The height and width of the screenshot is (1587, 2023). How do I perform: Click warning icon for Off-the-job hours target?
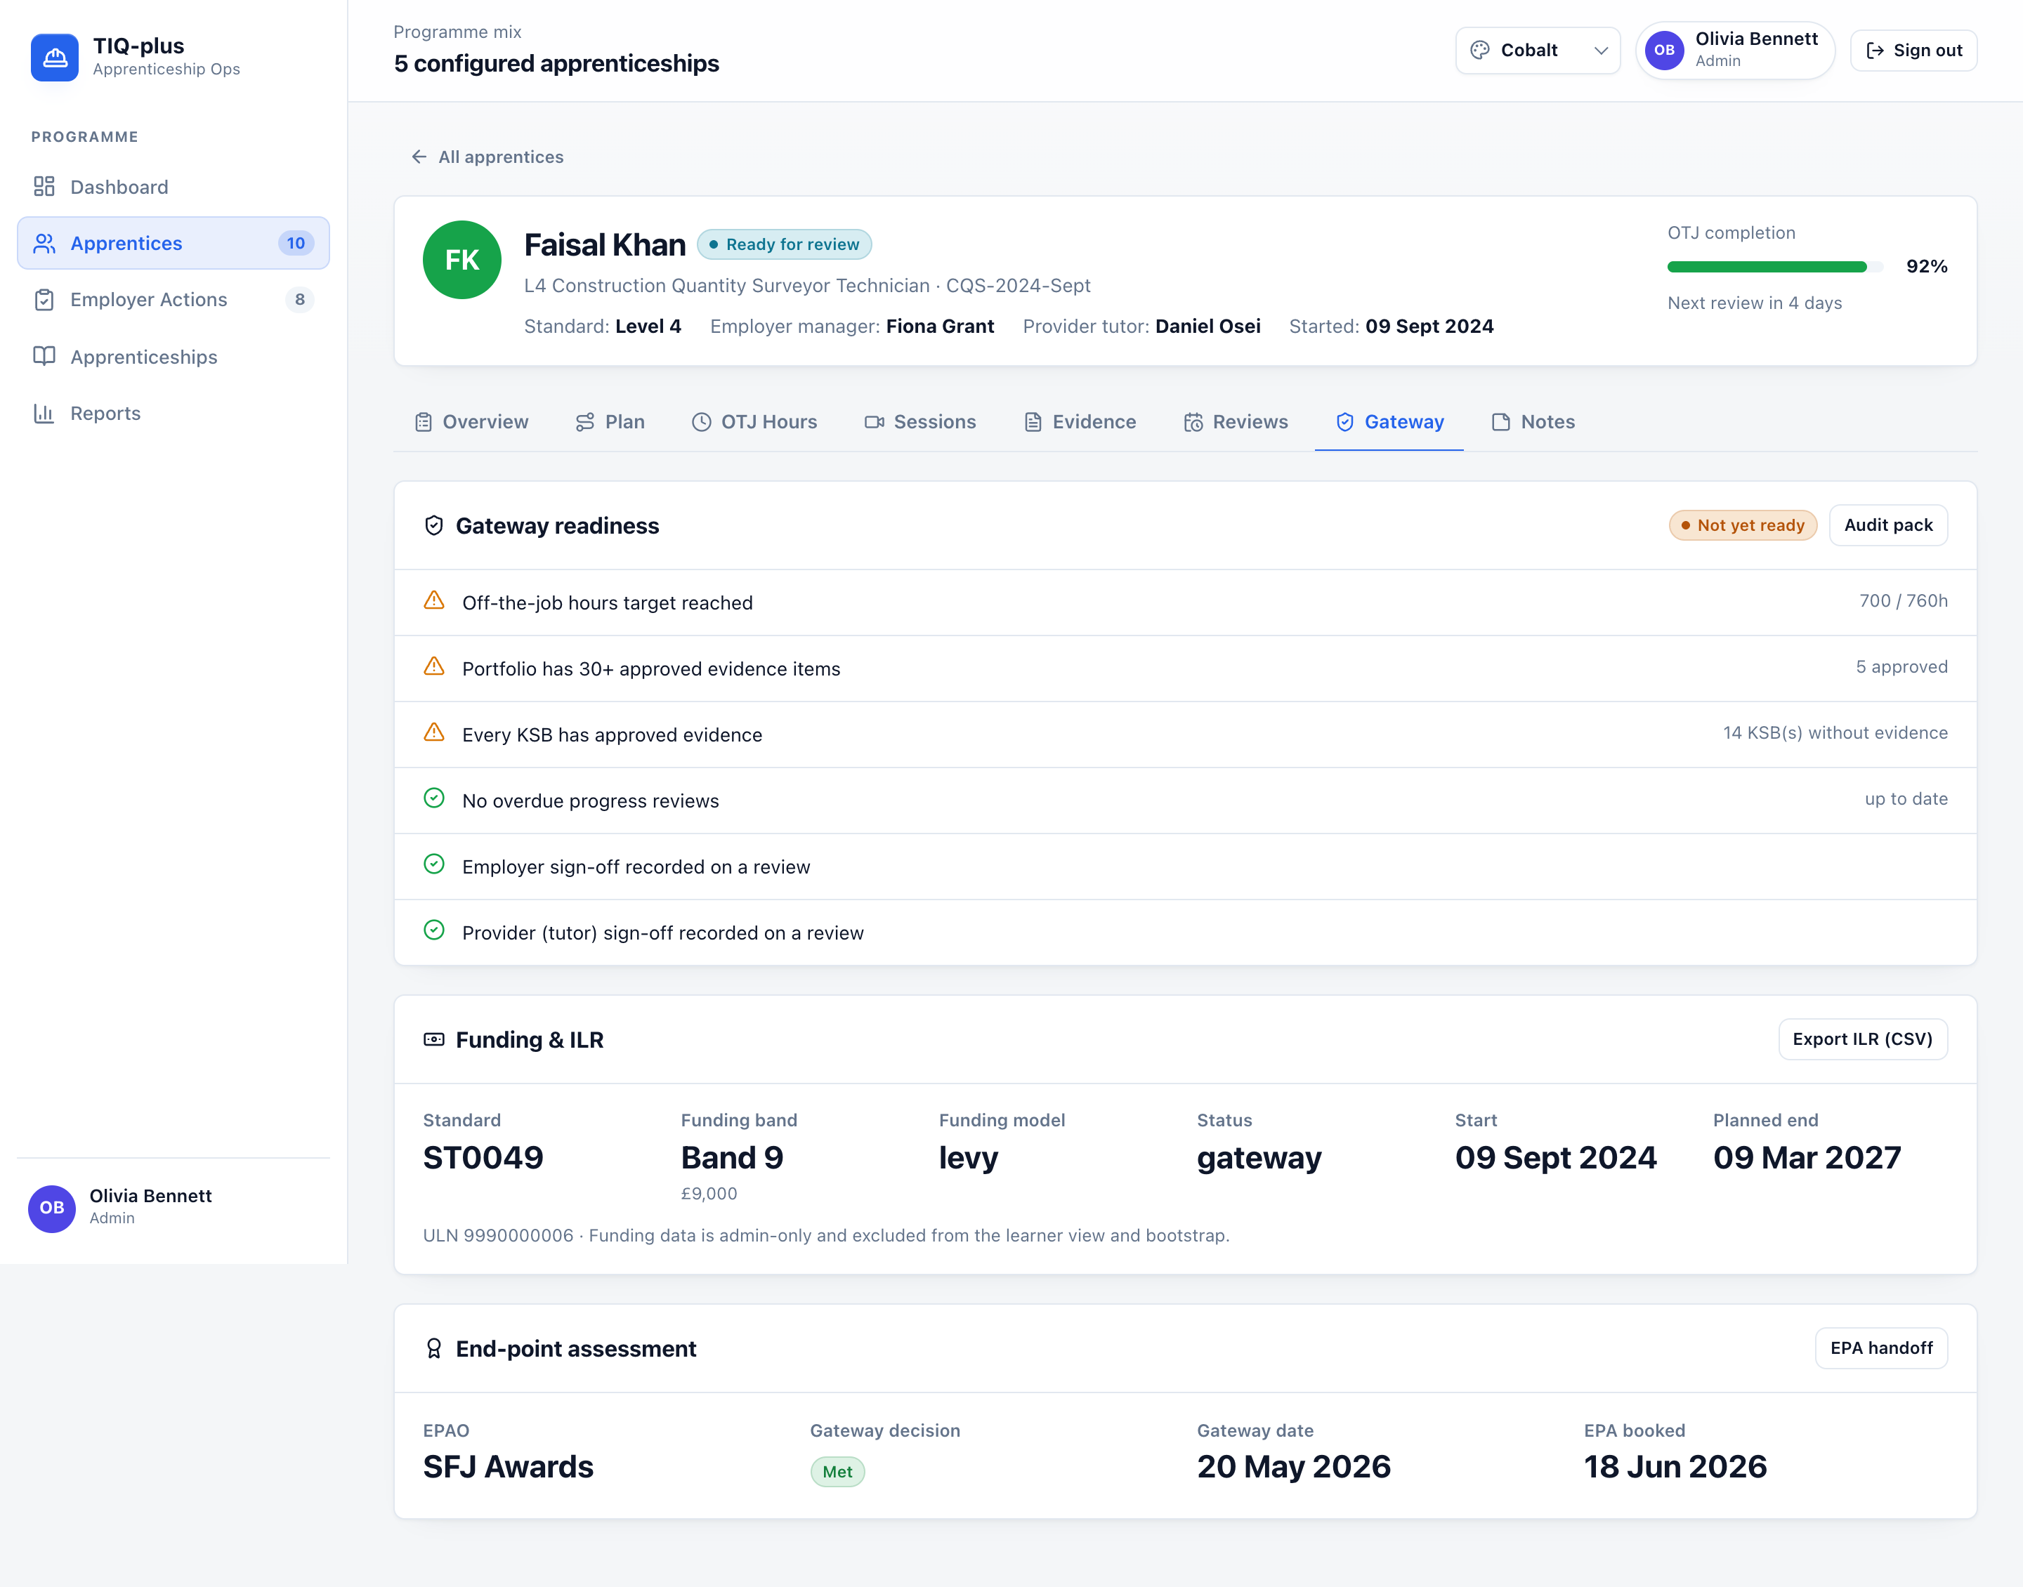[434, 600]
